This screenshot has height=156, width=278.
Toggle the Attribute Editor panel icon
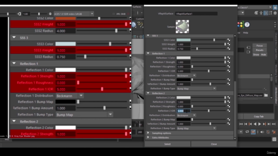pyautogui.click(x=265, y=13)
